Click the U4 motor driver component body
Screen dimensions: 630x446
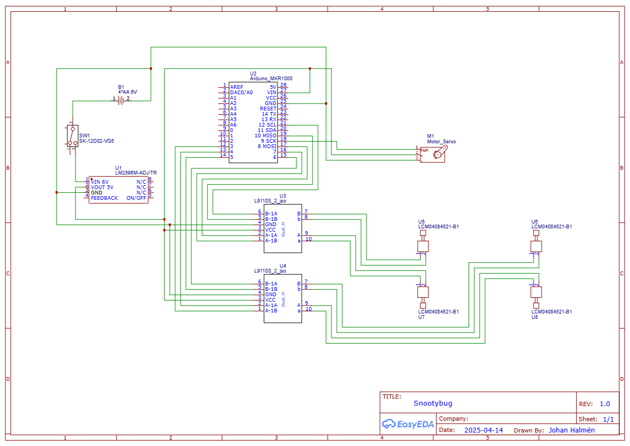(283, 298)
